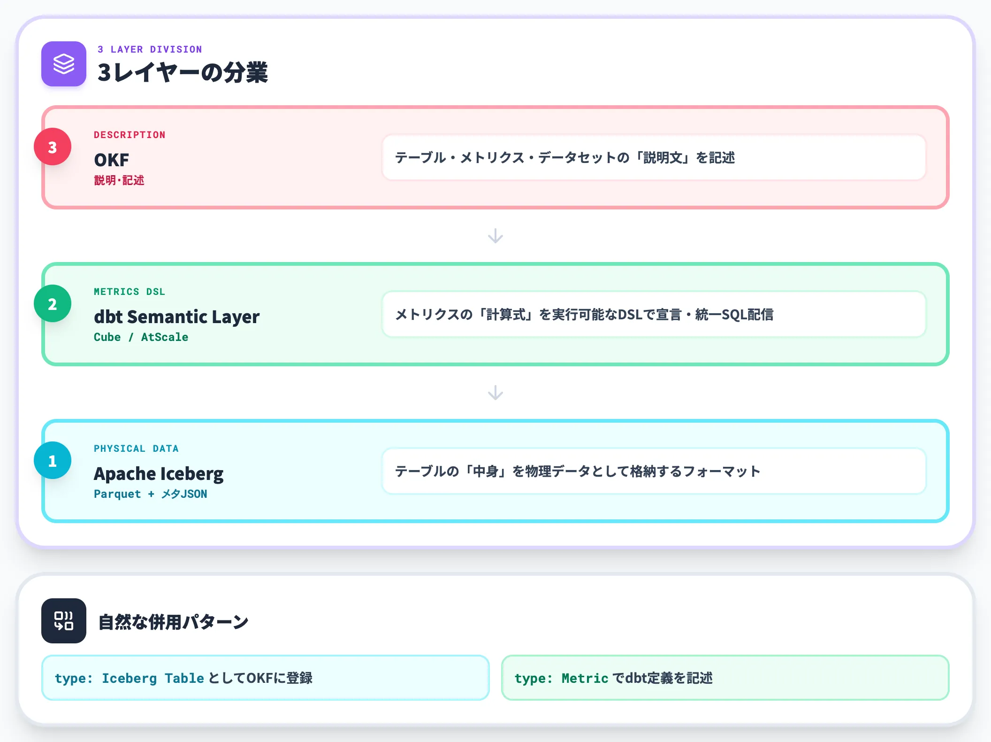Click the 'DESCRIPTION' label
991x742 pixels.
(x=130, y=135)
